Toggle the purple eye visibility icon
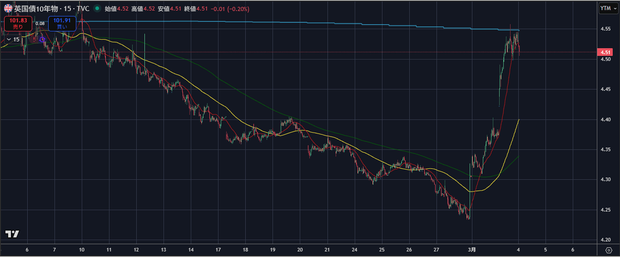The image size is (620, 257). coord(42,39)
